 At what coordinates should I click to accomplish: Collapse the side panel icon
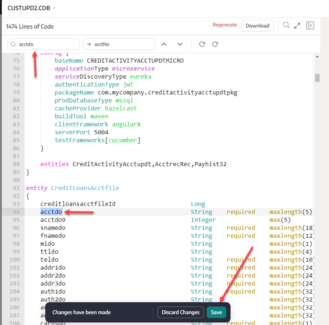[310, 26]
